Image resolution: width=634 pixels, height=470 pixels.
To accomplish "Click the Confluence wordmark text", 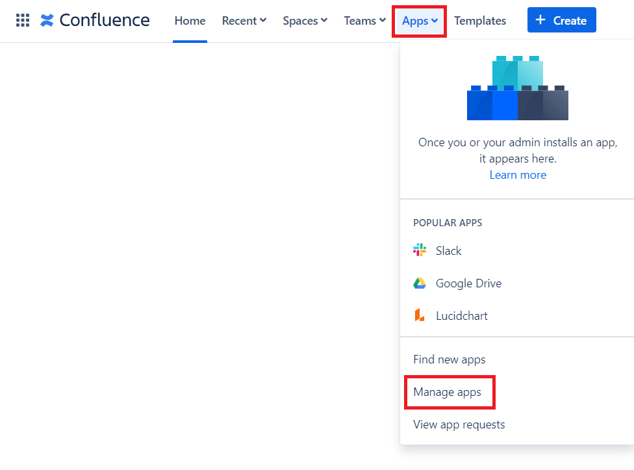I will click(x=104, y=21).
